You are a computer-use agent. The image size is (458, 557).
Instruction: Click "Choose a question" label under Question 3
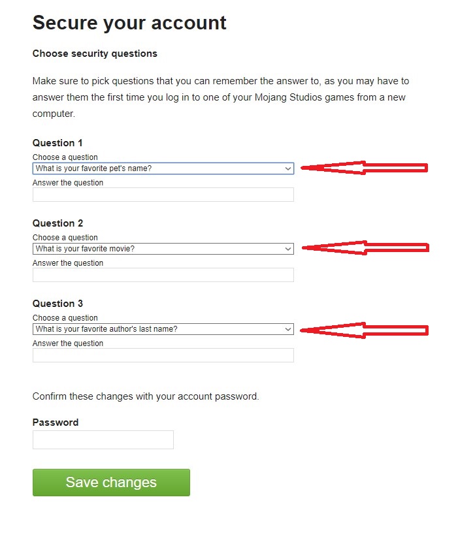click(x=65, y=318)
